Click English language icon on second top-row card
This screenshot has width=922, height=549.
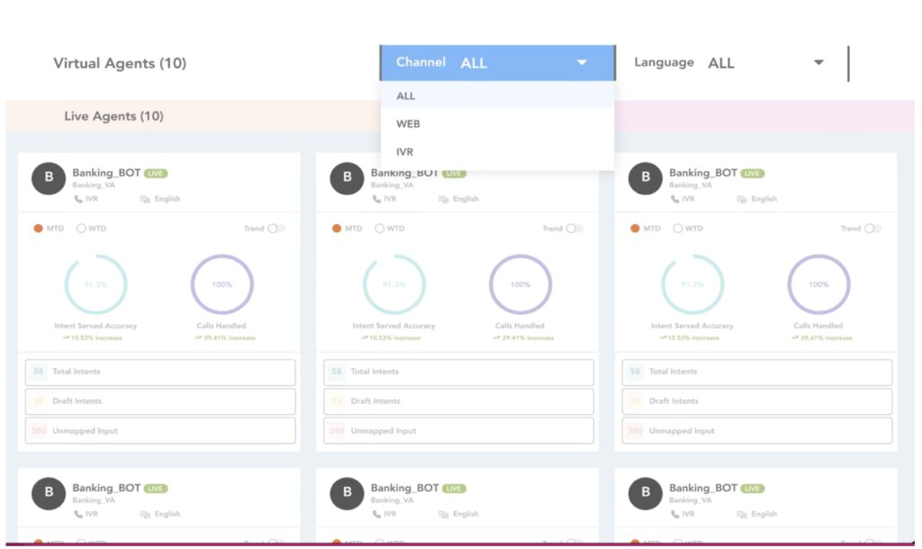(443, 199)
